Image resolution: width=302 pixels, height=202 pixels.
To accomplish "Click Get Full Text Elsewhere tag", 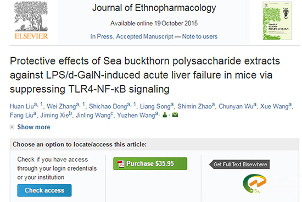I will (239, 165).
